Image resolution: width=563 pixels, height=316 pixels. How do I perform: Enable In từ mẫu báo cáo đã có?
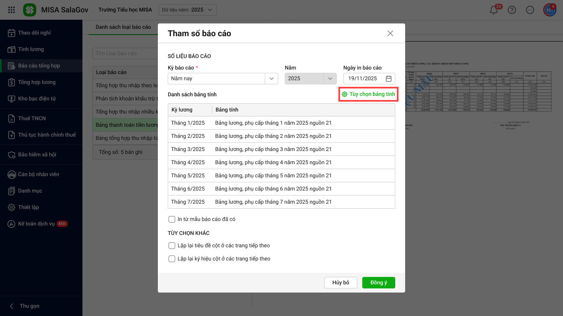[x=172, y=219]
